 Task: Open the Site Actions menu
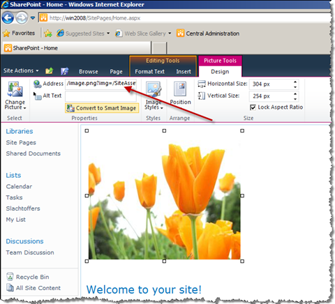click(21, 70)
